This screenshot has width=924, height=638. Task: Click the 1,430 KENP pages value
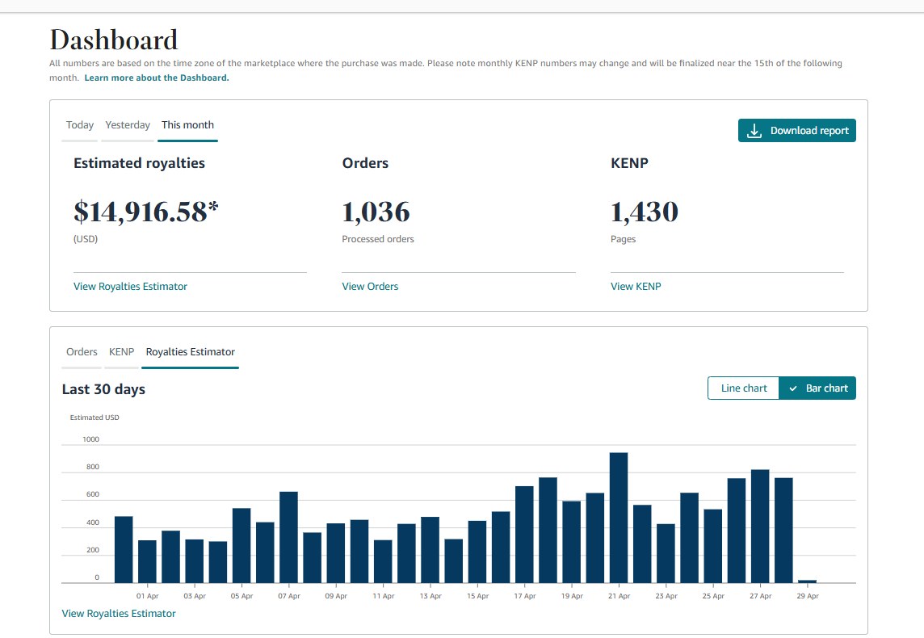click(644, 212)
